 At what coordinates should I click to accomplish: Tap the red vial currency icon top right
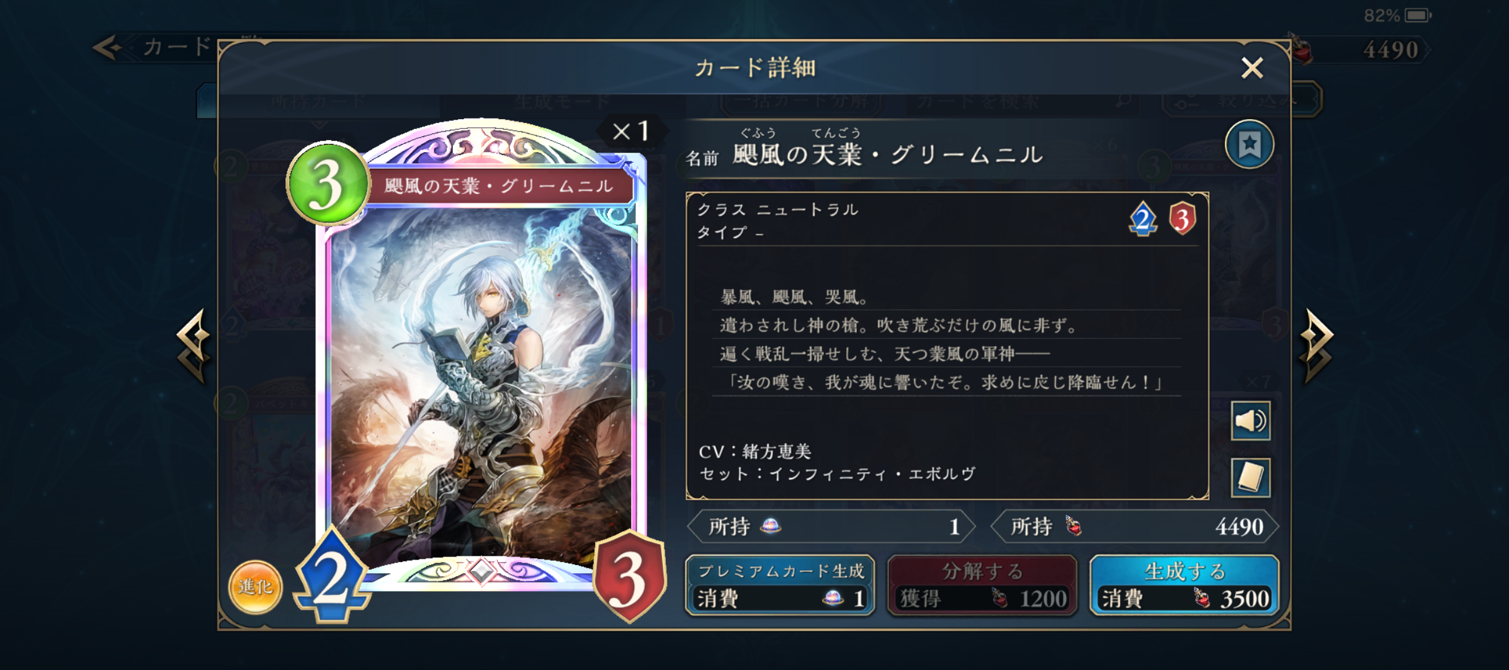(1301, 48)
